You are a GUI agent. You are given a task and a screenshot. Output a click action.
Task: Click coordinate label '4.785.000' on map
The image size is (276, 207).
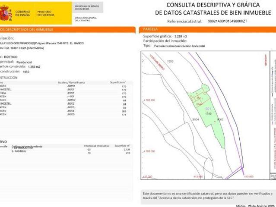[x=149, y=151]
